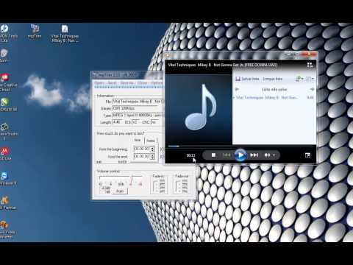Click the full-screen view icon in the player

coord(307,155)
